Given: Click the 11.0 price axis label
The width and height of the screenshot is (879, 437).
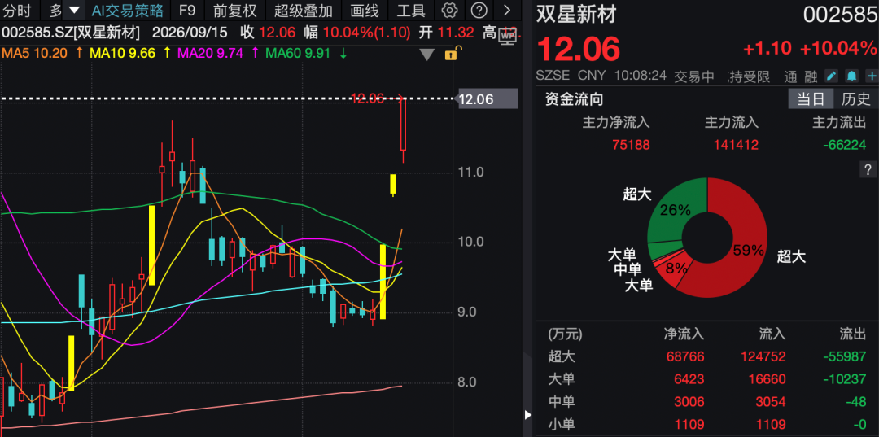Looking at the screenshot, I should [470, 172].
